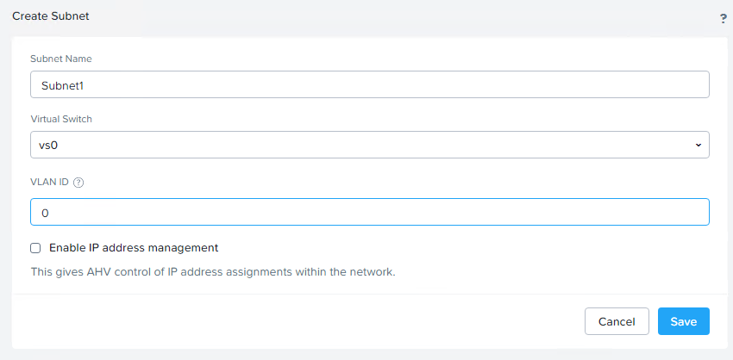Click the Virtual Switch chevron arrow
733x360 pixels.
pyautogui.click(x=698, y=145)
